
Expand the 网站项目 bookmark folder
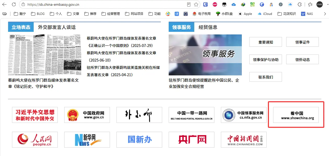point(134,14)
